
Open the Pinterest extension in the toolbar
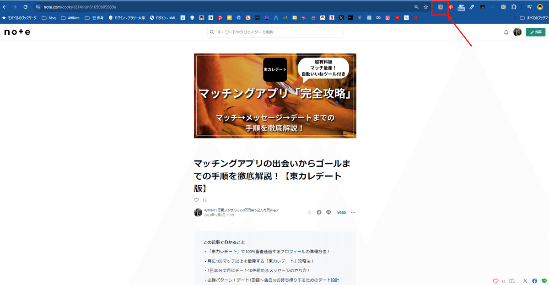click(x=451, y=7)
